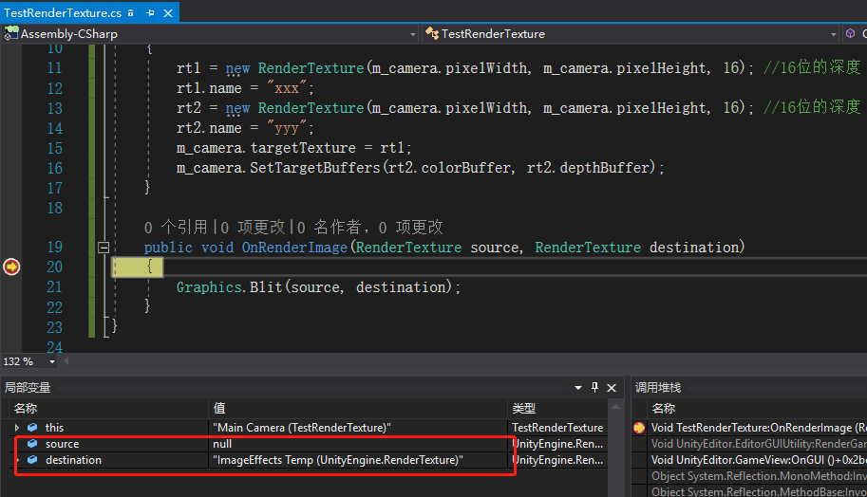The image size is (867, 497).
Task: Select the source variable name
Action: pyautogui.click(x=63, y=444)
